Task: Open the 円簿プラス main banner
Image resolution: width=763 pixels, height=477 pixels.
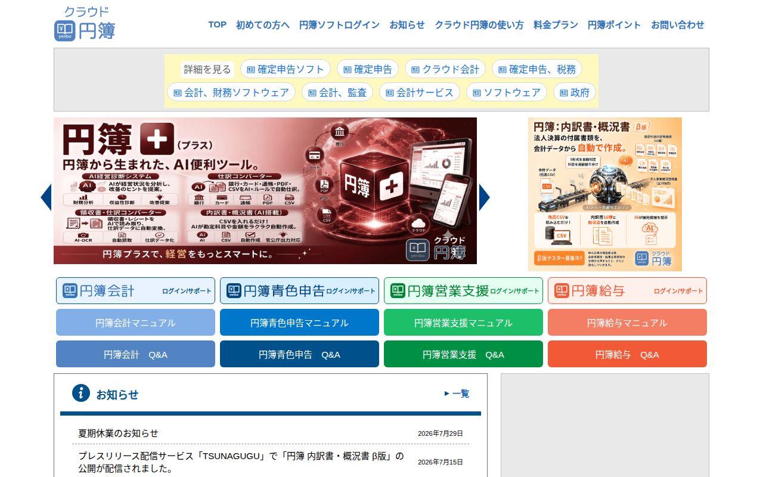Action: [265, 191]
